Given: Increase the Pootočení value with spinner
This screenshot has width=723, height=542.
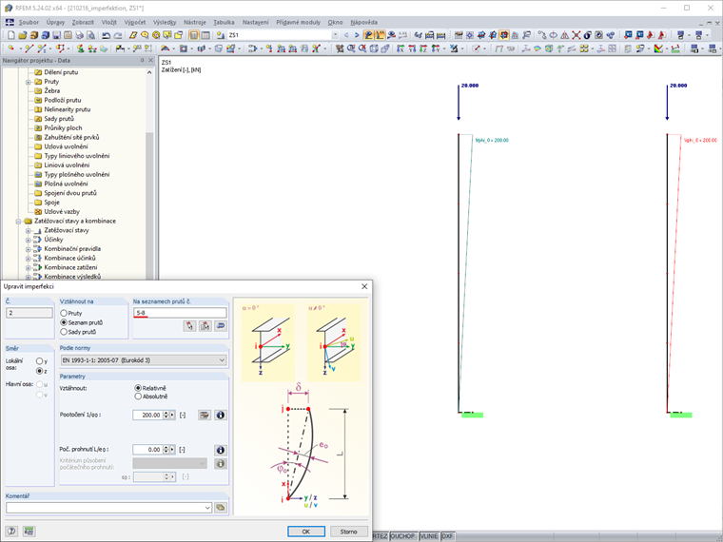Looking at the screenshot, I should click(x=166, y=413).
